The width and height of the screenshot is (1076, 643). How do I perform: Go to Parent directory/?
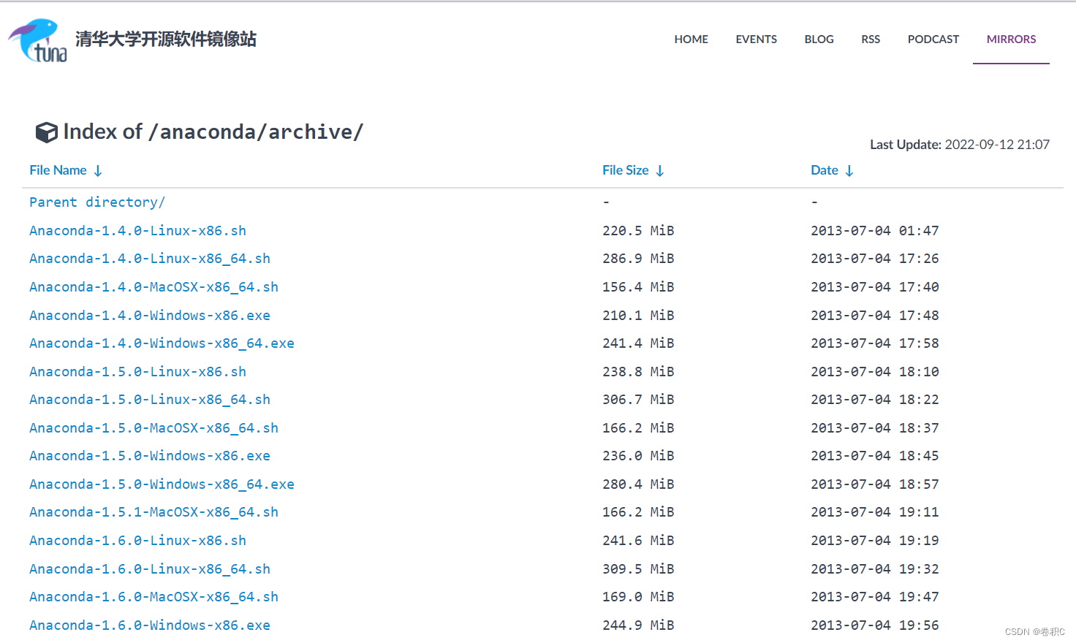point(97,202)
